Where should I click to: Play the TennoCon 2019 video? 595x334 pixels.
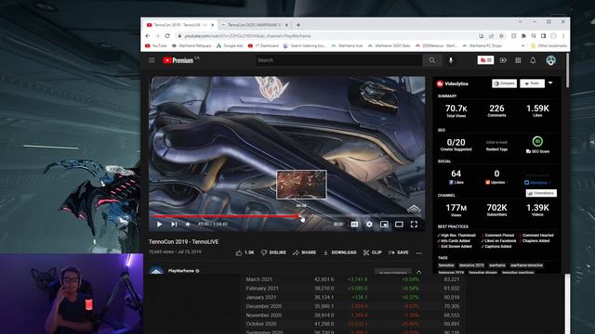coord(159,225)
